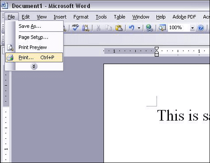The height and width of the screenshot is (163, 210).
Task: Choose Save As... from File menu
Action: (x=34, y=26)
